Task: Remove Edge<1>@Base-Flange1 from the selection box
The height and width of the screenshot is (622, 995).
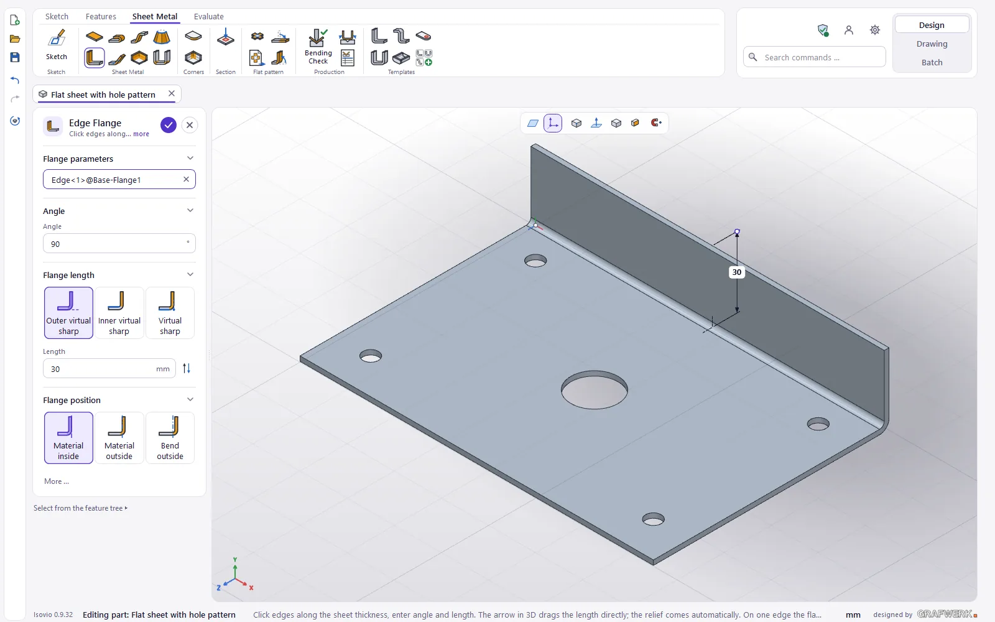Action: (x=186, y=180)
